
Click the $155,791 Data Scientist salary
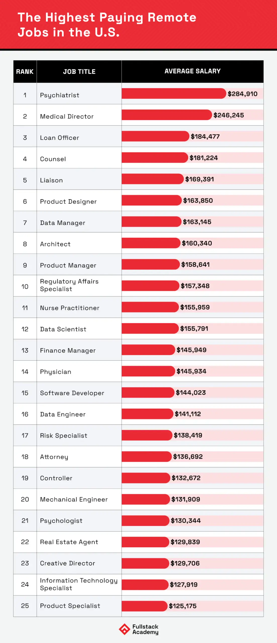point(194,329)
